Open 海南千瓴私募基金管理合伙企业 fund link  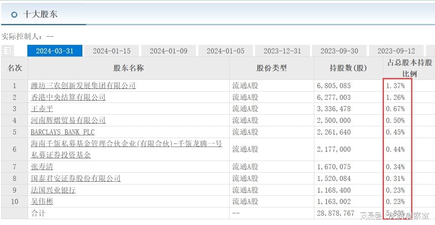pyautogui.click(x=127, y=149)
